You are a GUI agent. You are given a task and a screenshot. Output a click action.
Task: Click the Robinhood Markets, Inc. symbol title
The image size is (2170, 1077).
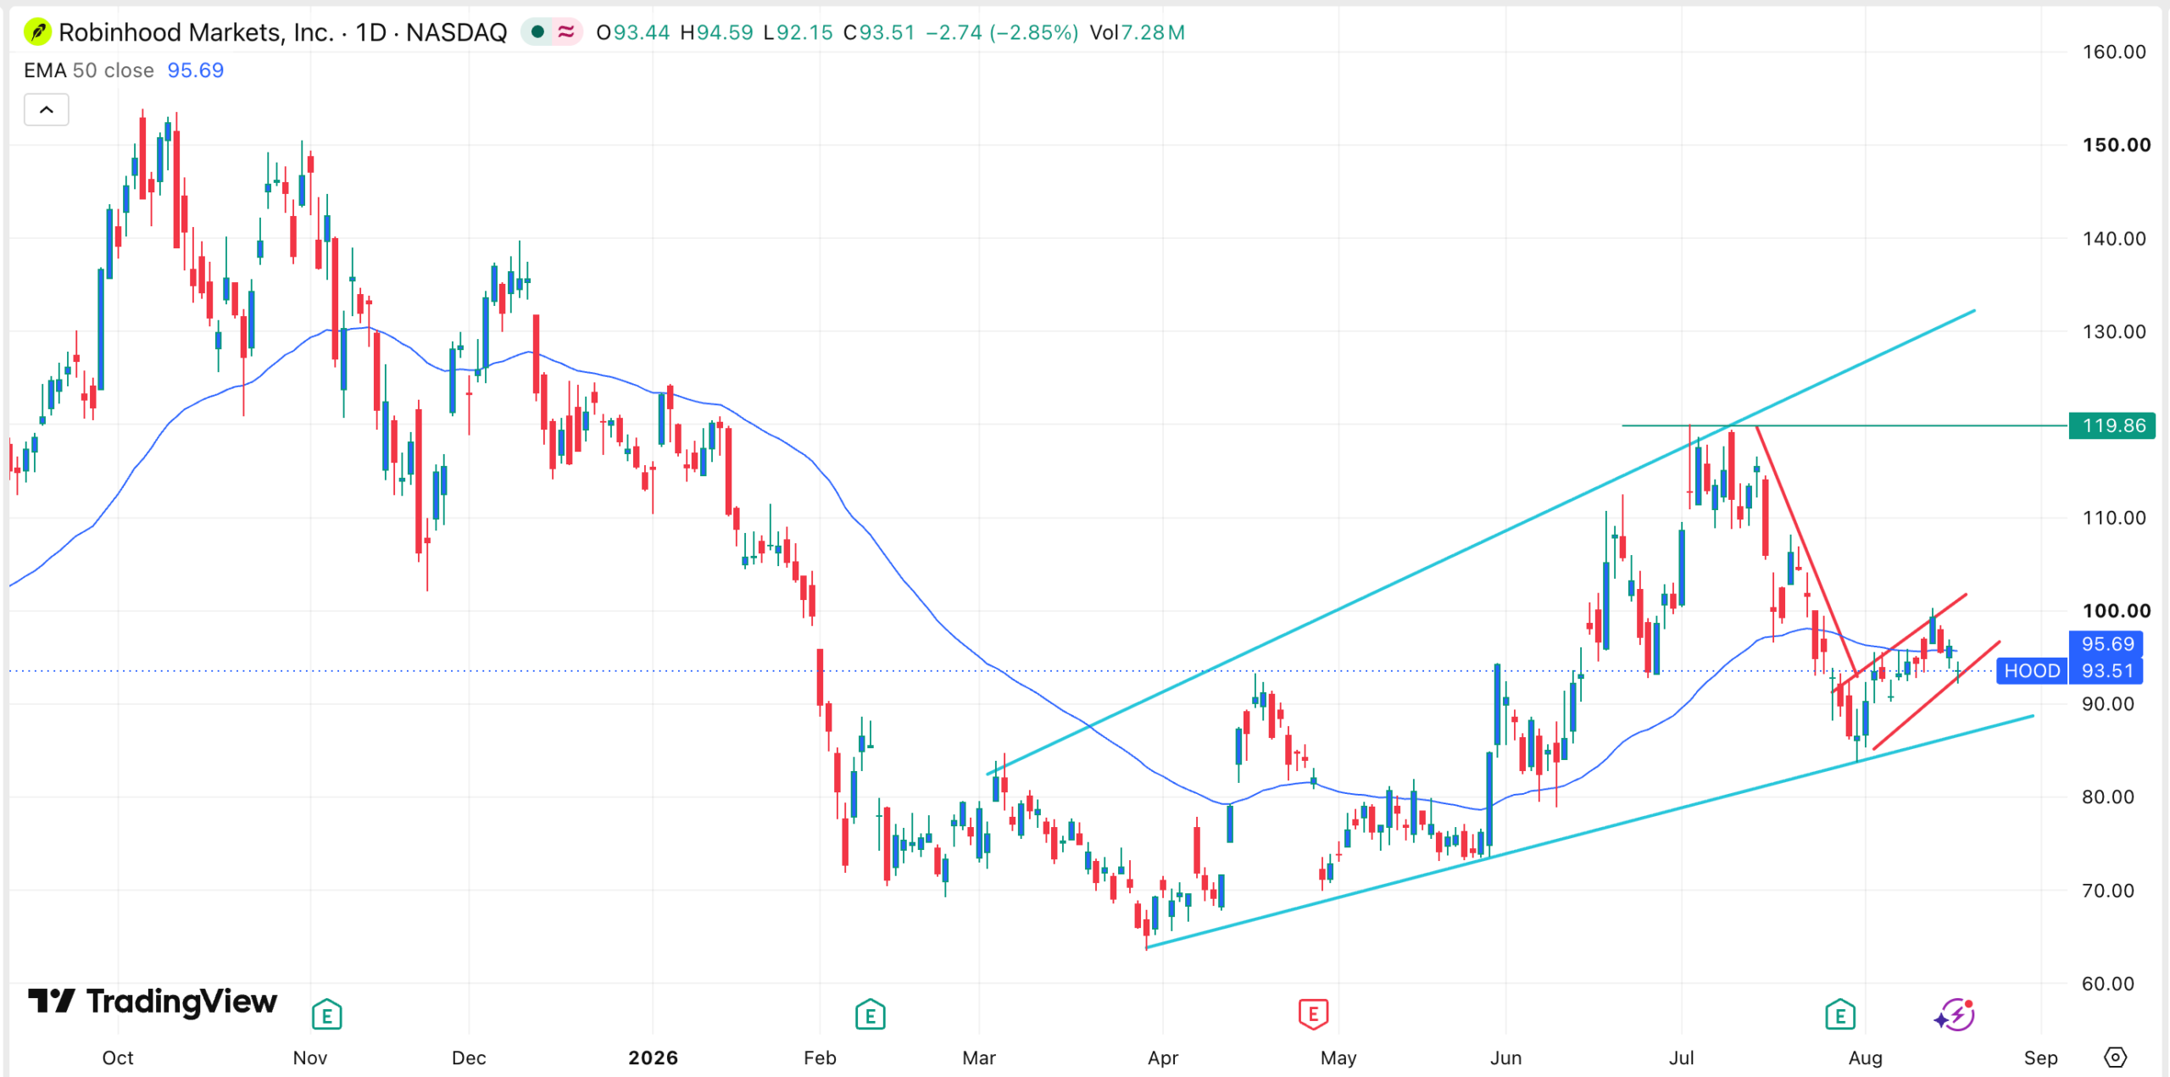197,32
